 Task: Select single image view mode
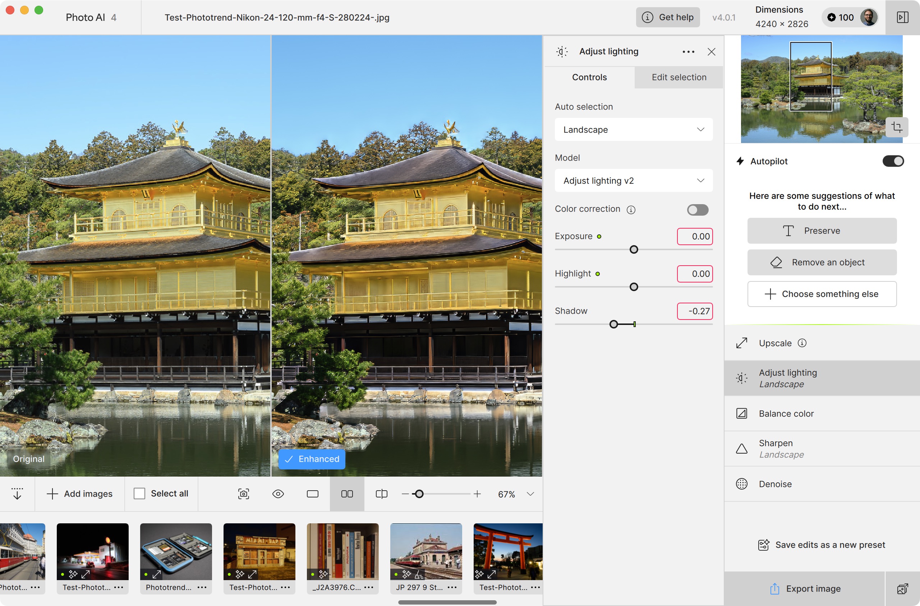coord(312,494)
